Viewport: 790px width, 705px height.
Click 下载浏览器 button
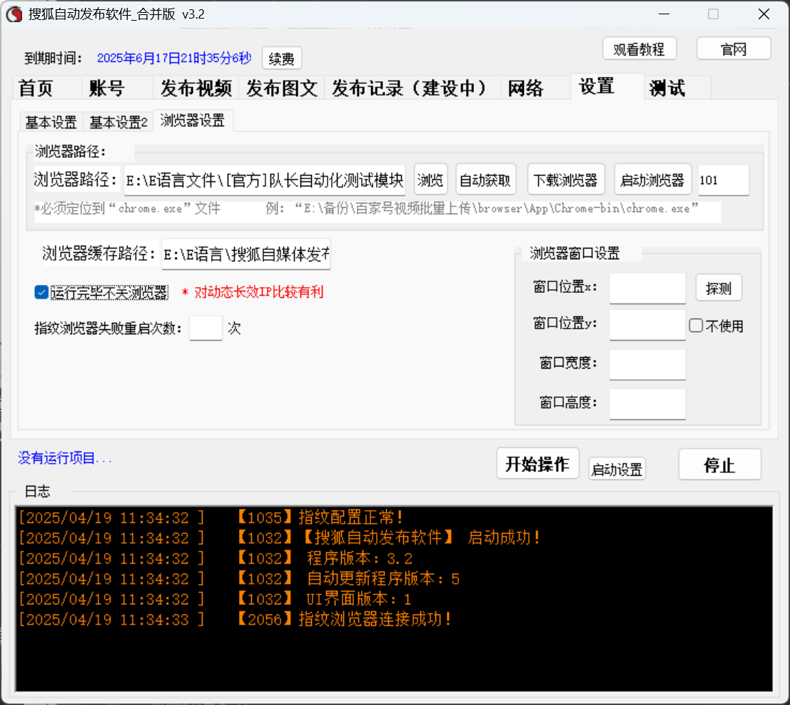point(565,179)
